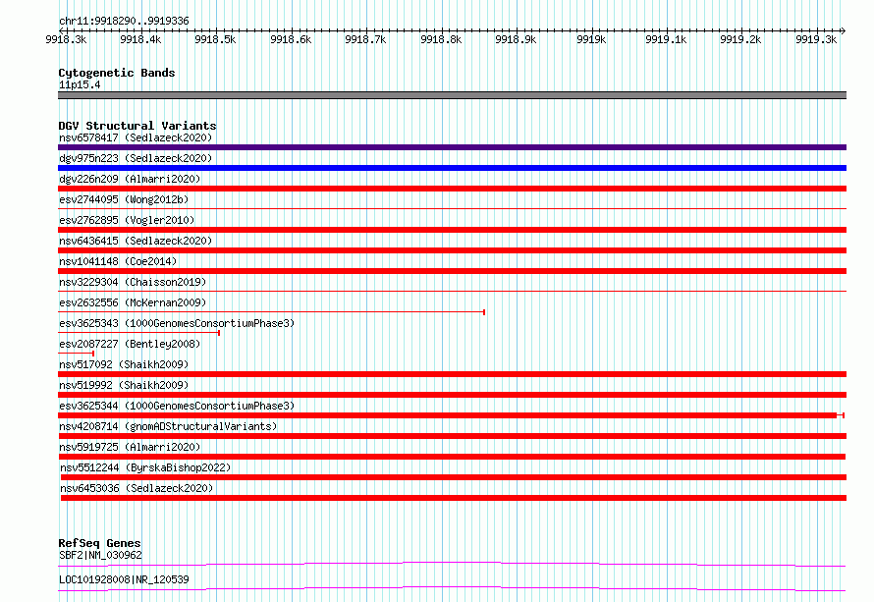Screen dimensions: 874x602
Task: Click the chr11:9918290..9919336 coordinate label
Action: pos(124,21)
